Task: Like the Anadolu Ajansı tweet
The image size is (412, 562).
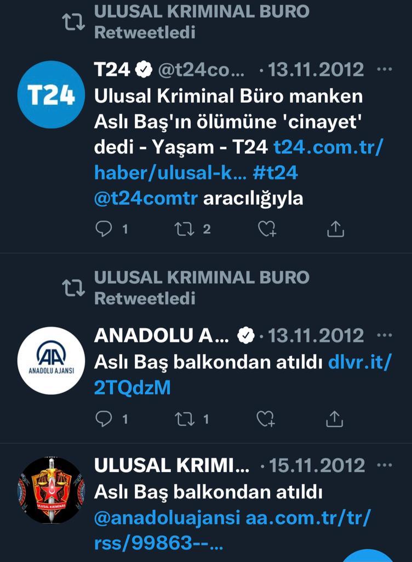Action: coord(266,419)
